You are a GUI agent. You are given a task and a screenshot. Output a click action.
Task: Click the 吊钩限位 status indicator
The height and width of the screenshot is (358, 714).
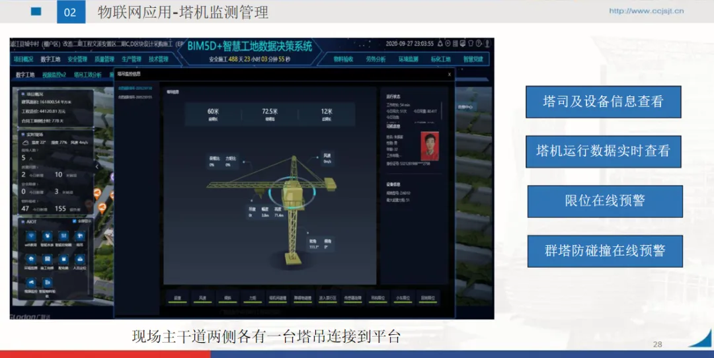coord(377,299)
